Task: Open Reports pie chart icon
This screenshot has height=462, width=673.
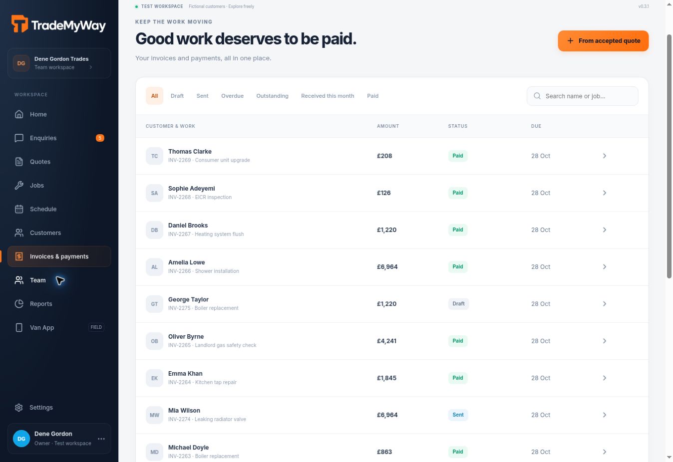Action: click(x=19, y=304)
